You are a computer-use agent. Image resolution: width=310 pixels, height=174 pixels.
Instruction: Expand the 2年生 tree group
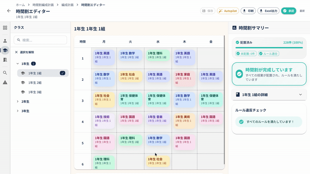[x=18, y=102]
